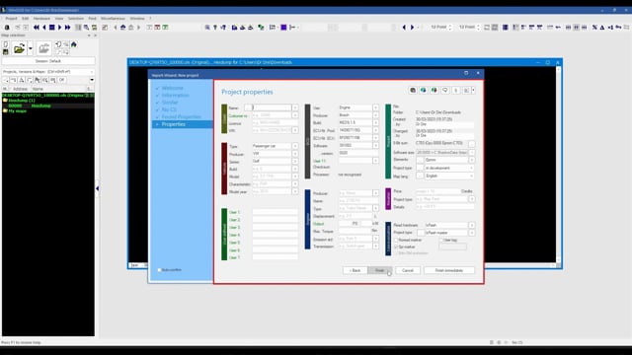Viewport: 632px width, 355px height.
Task: Open the vehicle Producer dropdown (VW)
Action: [x=295, y=154]
